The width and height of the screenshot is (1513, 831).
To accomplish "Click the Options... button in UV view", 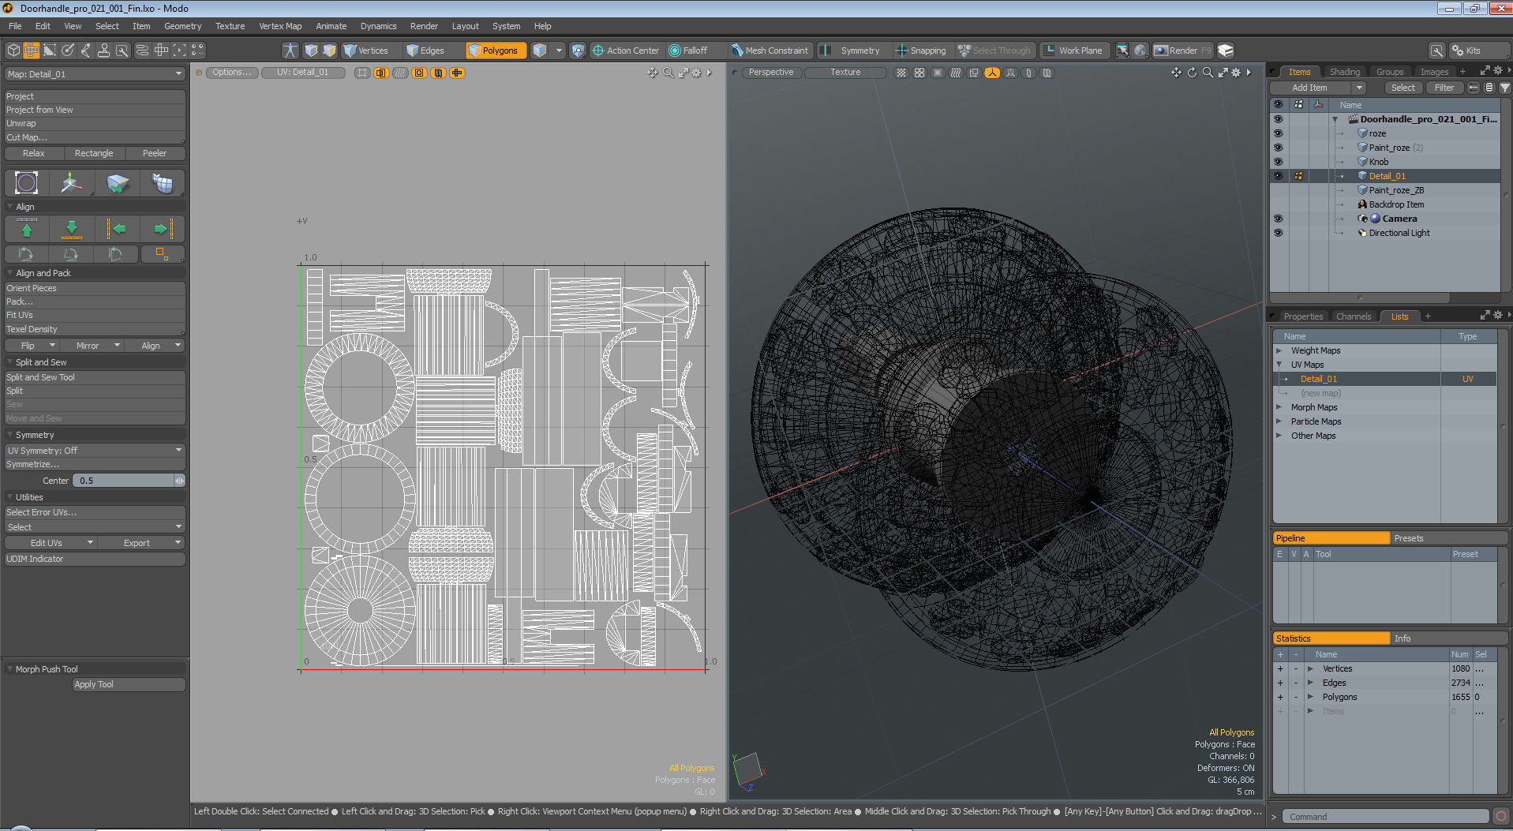I will pyautogui.click(x=231, y=73).
